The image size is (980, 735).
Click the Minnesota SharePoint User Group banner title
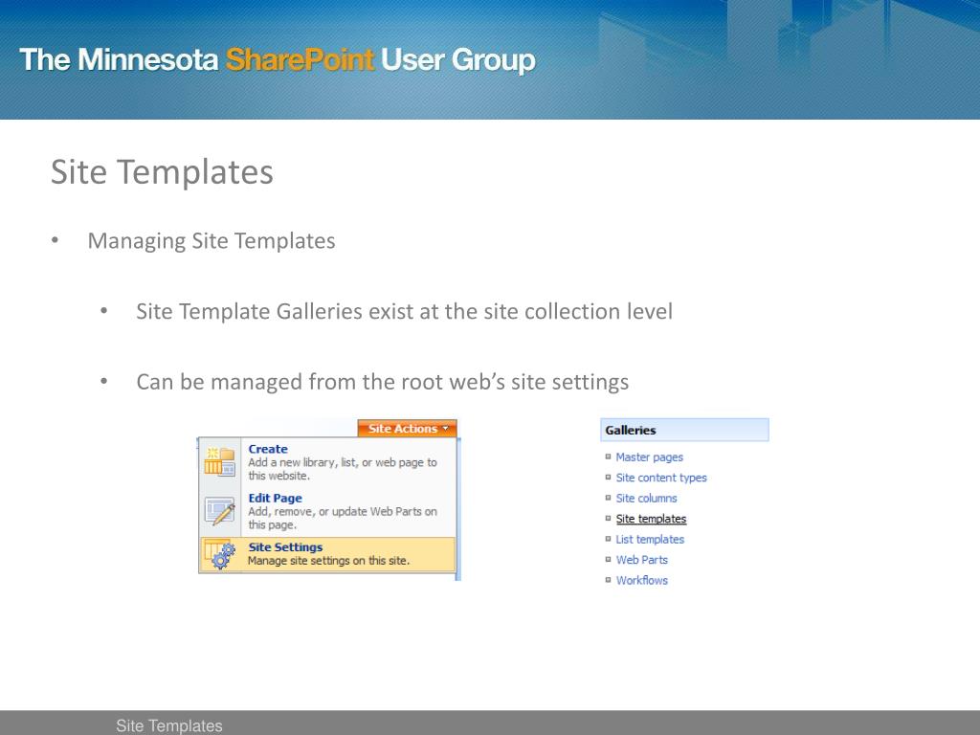278,60
